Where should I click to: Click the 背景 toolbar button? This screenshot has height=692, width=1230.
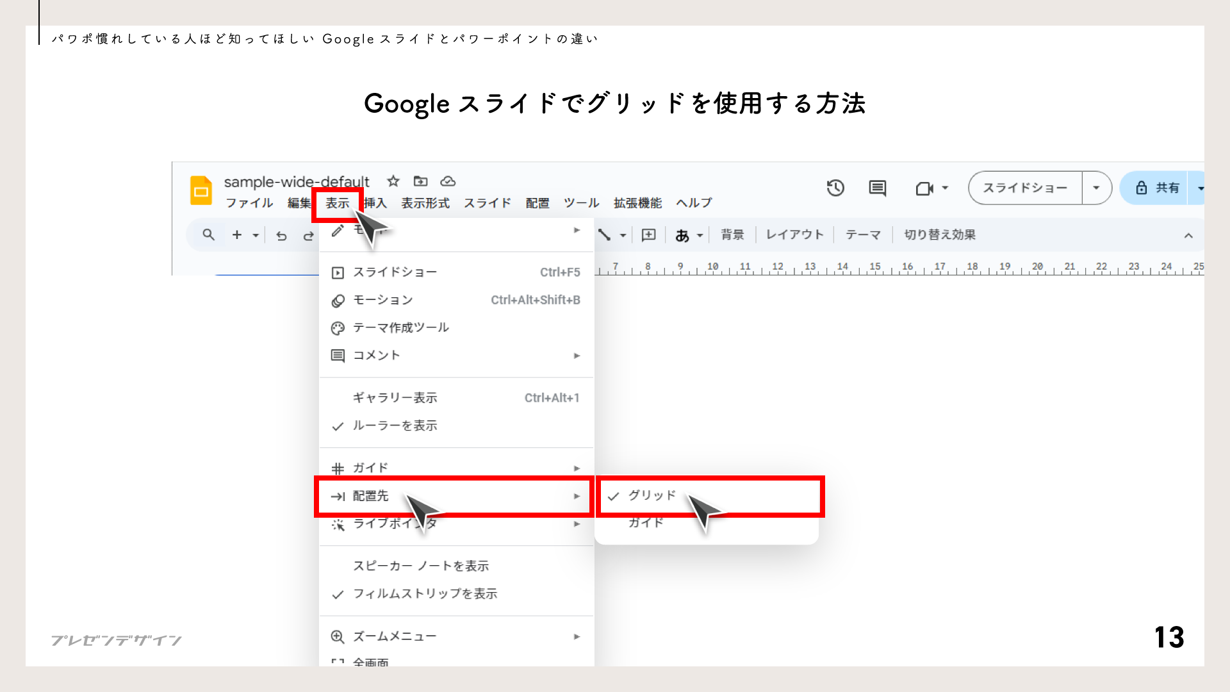click(x=732, y=235)
